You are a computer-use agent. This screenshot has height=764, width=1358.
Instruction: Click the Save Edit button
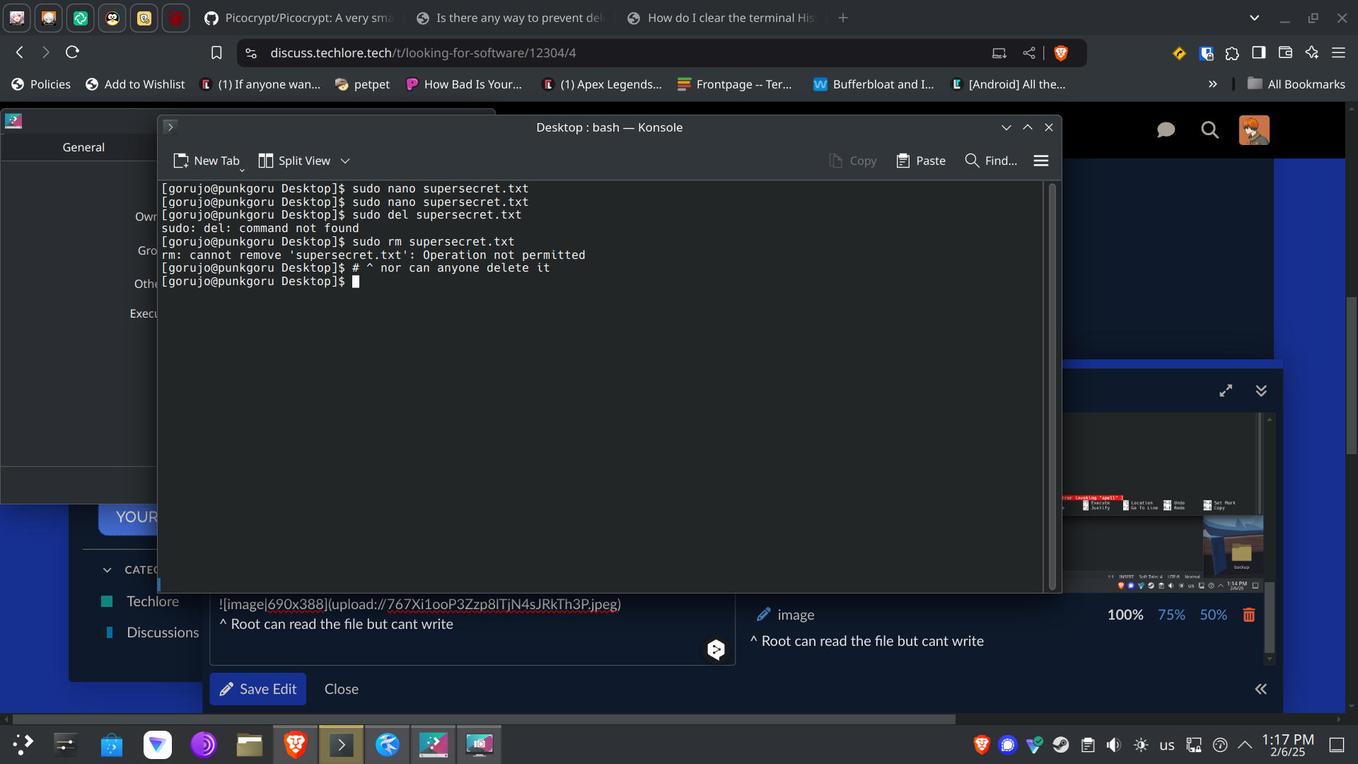pos(257,689)
